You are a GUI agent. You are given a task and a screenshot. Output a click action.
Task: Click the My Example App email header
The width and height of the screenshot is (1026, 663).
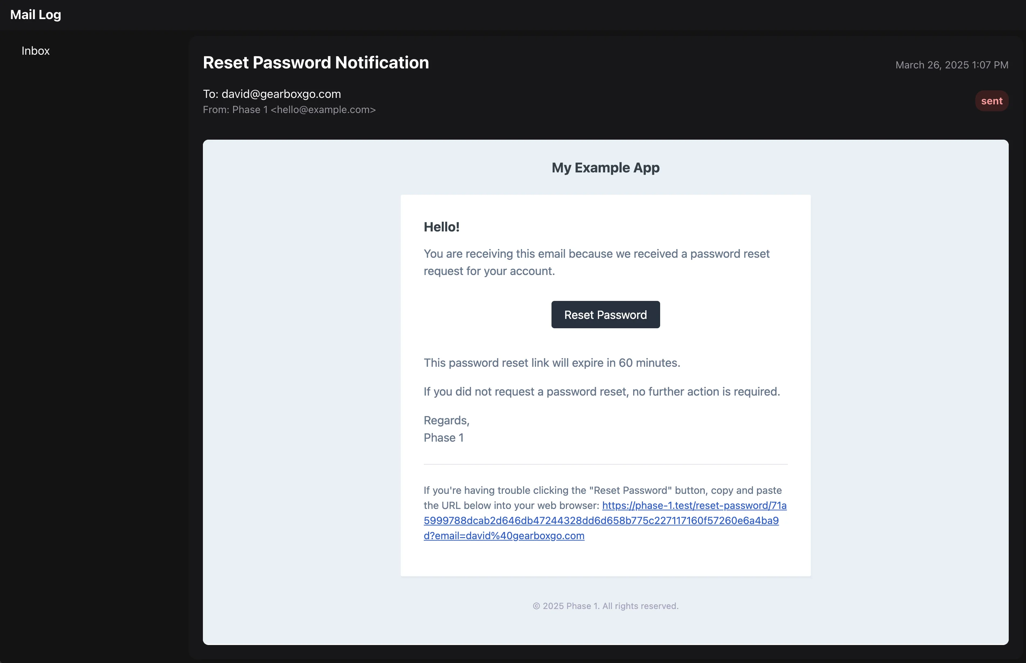point(605,168)
